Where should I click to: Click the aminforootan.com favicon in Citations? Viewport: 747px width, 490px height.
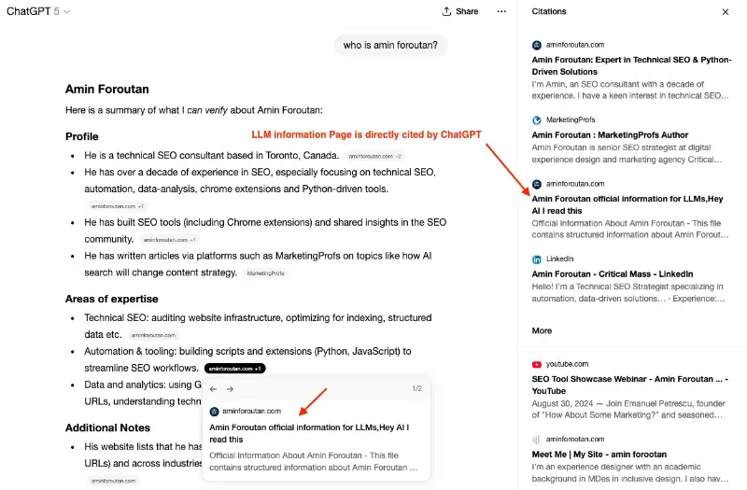536,439
